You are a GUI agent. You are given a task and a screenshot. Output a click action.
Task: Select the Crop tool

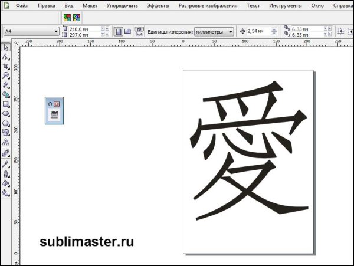pyautogui.click(x=6, y=67)
